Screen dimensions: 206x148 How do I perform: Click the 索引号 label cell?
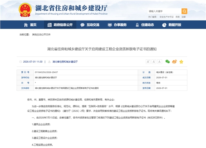pos(25,72)
